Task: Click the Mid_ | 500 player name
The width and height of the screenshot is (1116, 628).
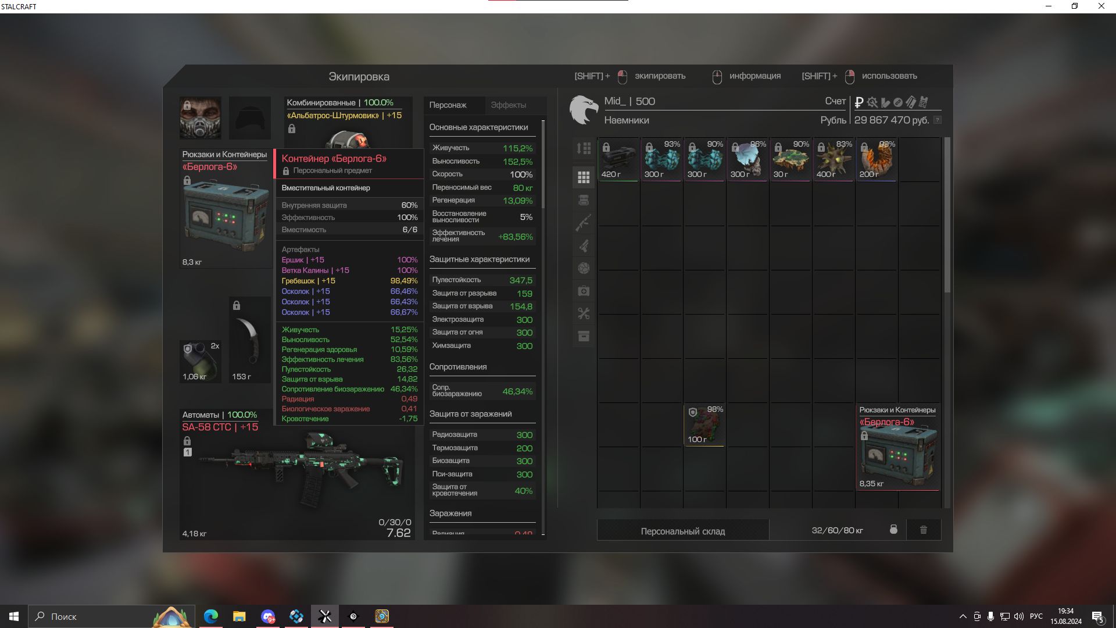Action: coord(629,101)
